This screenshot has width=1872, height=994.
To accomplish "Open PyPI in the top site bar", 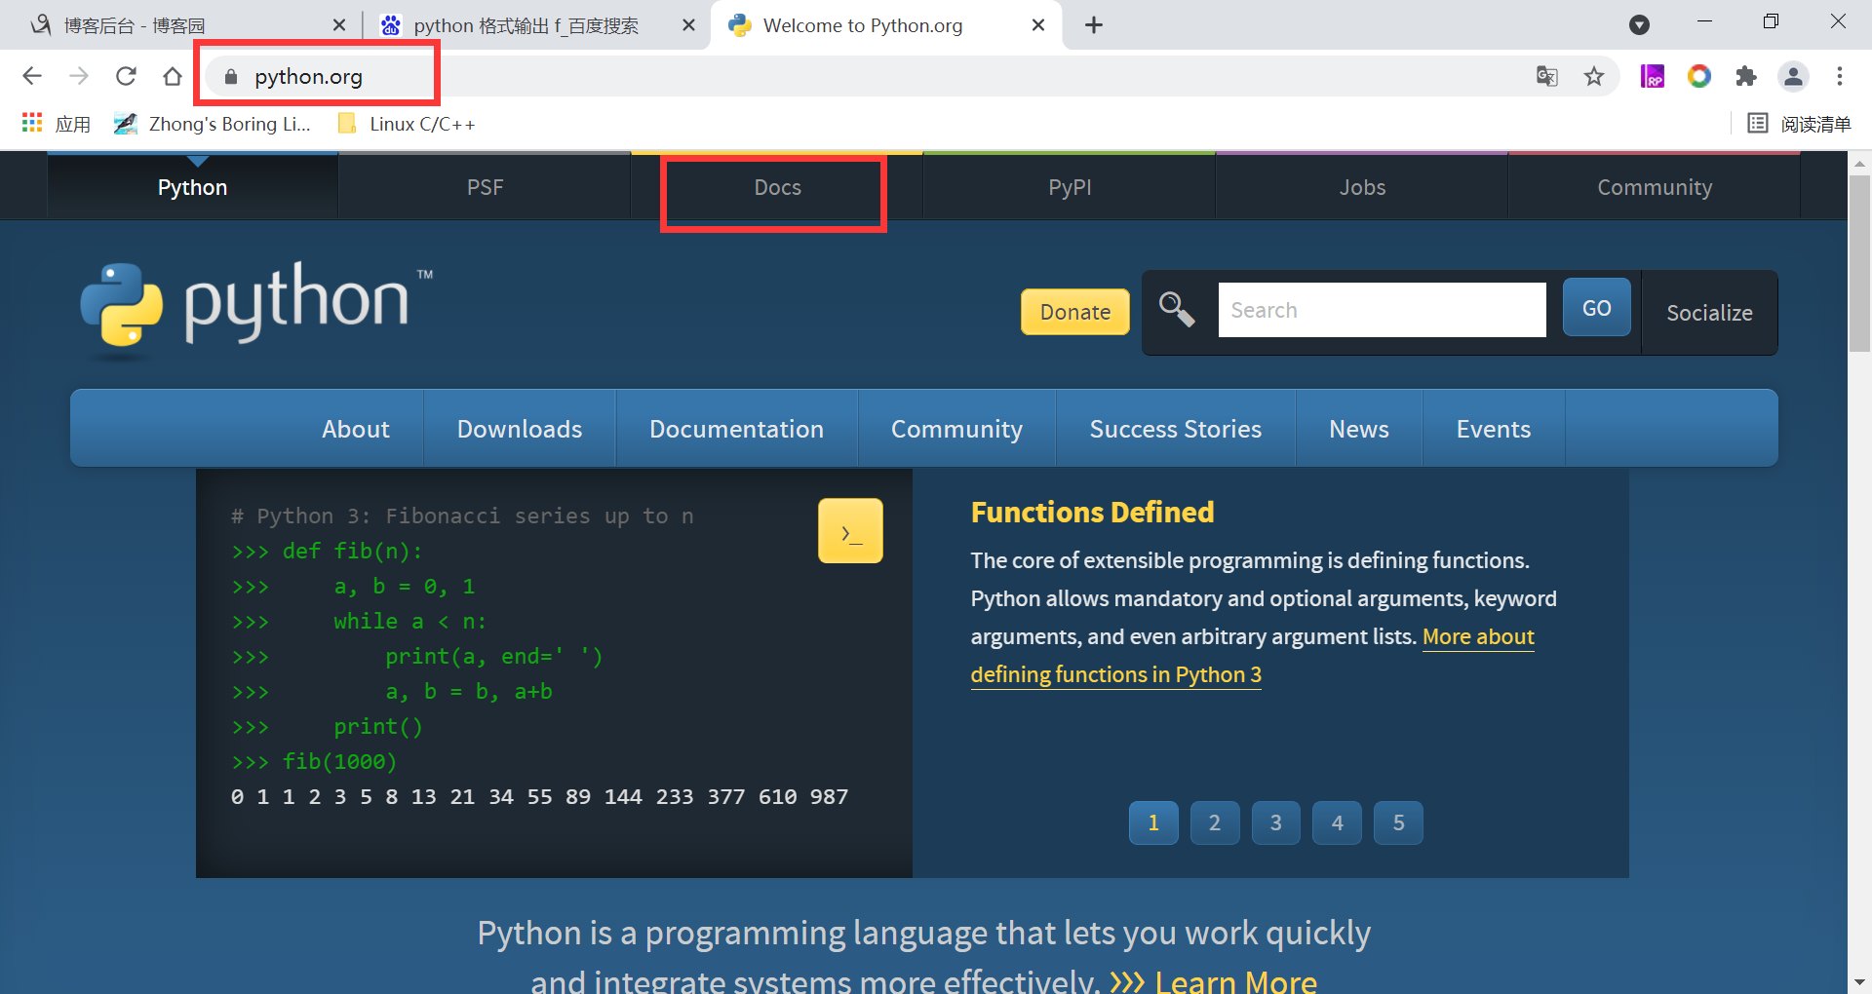I will 1070,187.
